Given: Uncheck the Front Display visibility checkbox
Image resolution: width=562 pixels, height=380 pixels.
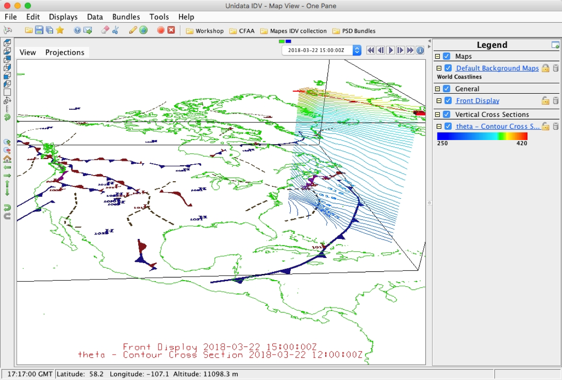Looking at the screenshot, I should pos(448,101).
